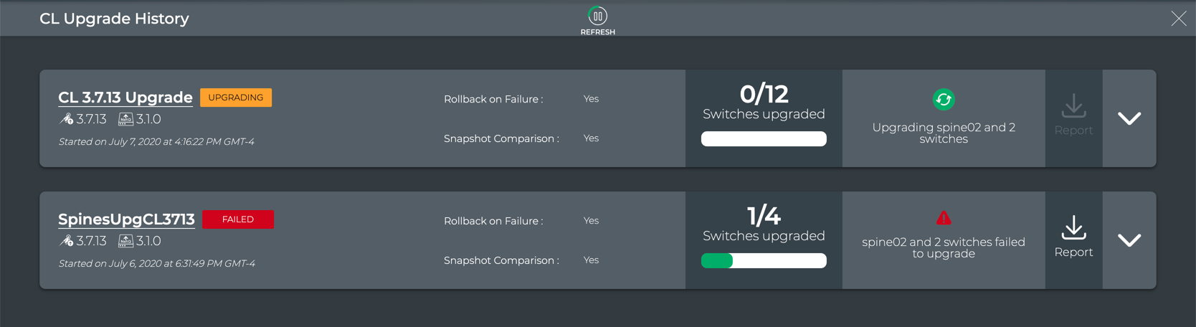The image size is (1196, 327).
Task: Open the CL 3.7.13 Upgrade job title
Action: click(x=125, y=98)
